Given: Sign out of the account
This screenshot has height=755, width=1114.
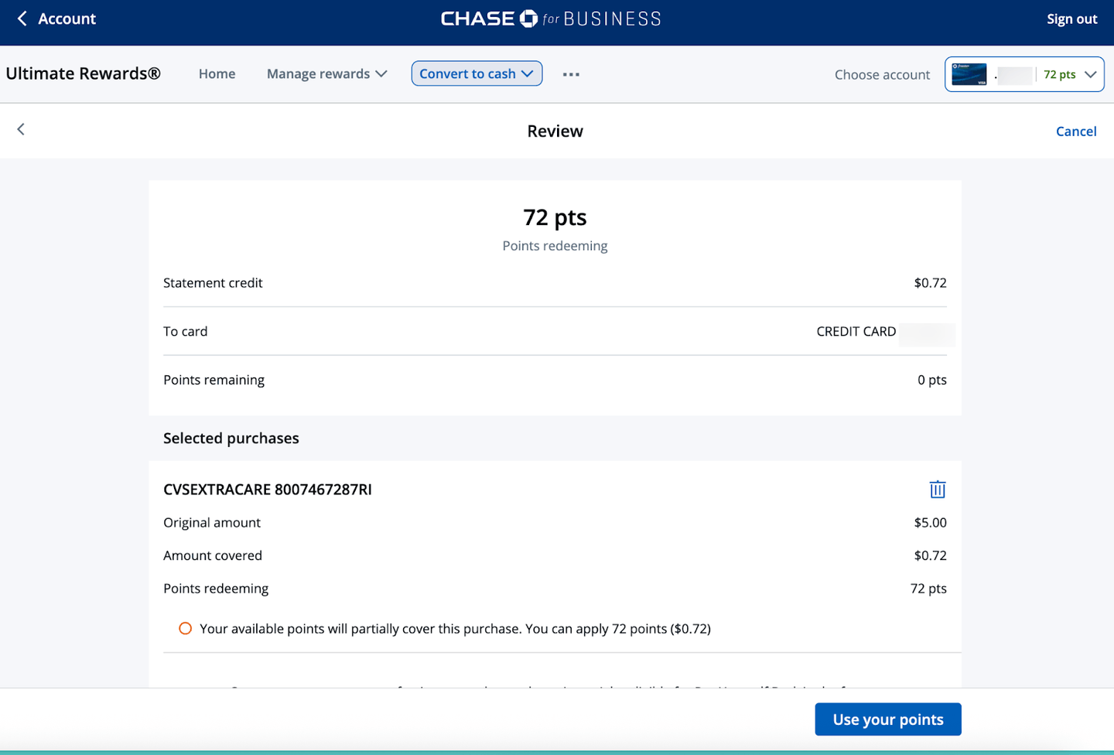Looking at the screenshot, I should [x=1071, y=19].
